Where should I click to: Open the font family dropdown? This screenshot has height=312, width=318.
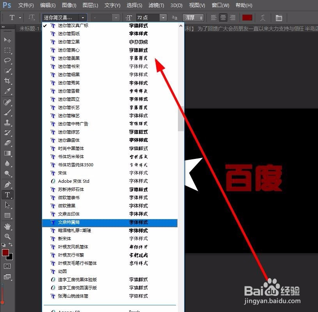point(83,18)
